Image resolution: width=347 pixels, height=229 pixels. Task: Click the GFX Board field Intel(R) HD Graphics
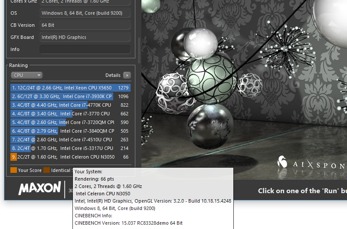(x=85, y=37)
